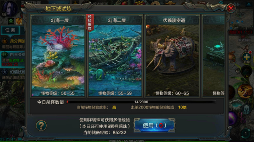Open the 白玉令牌 ring quest entry

pyautogui.click(x=13, y=59)
